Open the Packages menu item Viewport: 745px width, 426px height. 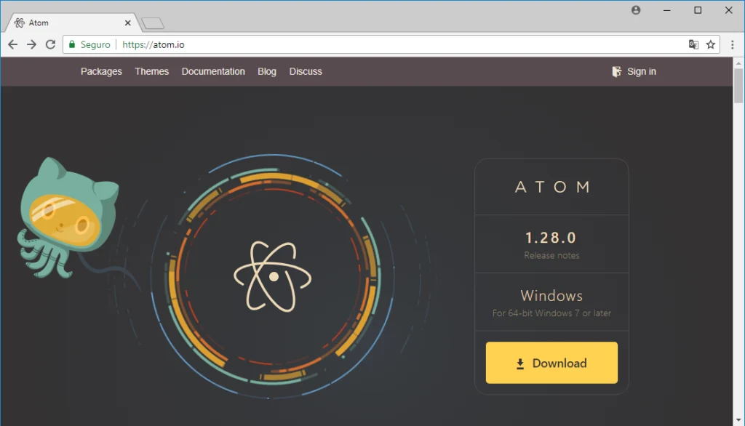coord(101,71)
